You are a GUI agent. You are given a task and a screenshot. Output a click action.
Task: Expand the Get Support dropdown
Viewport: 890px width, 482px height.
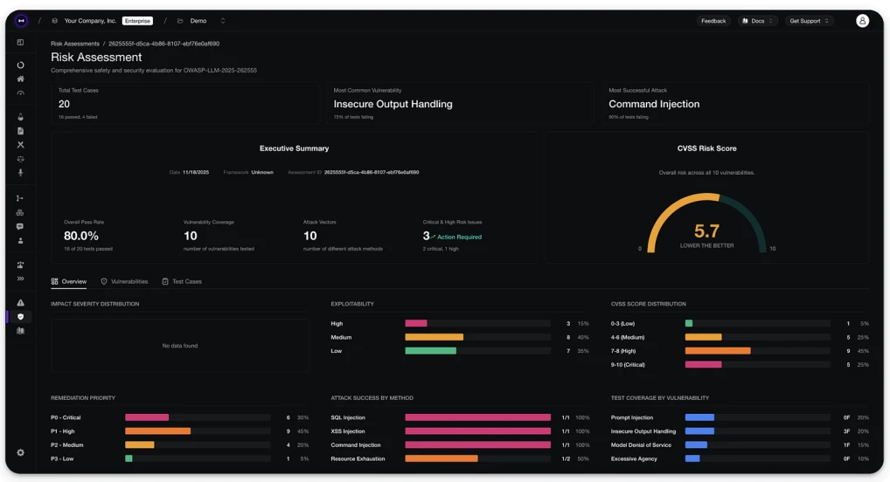tap(809, 21)
